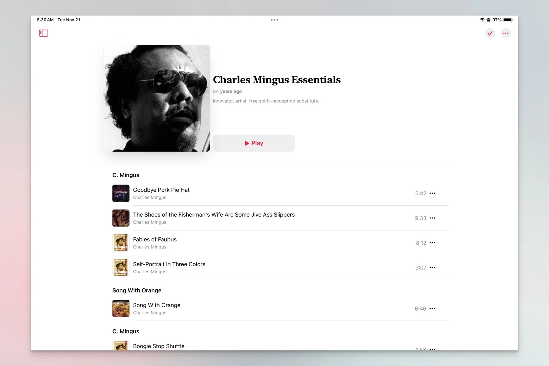Open more options for Song With Orange track

(432, 309)
